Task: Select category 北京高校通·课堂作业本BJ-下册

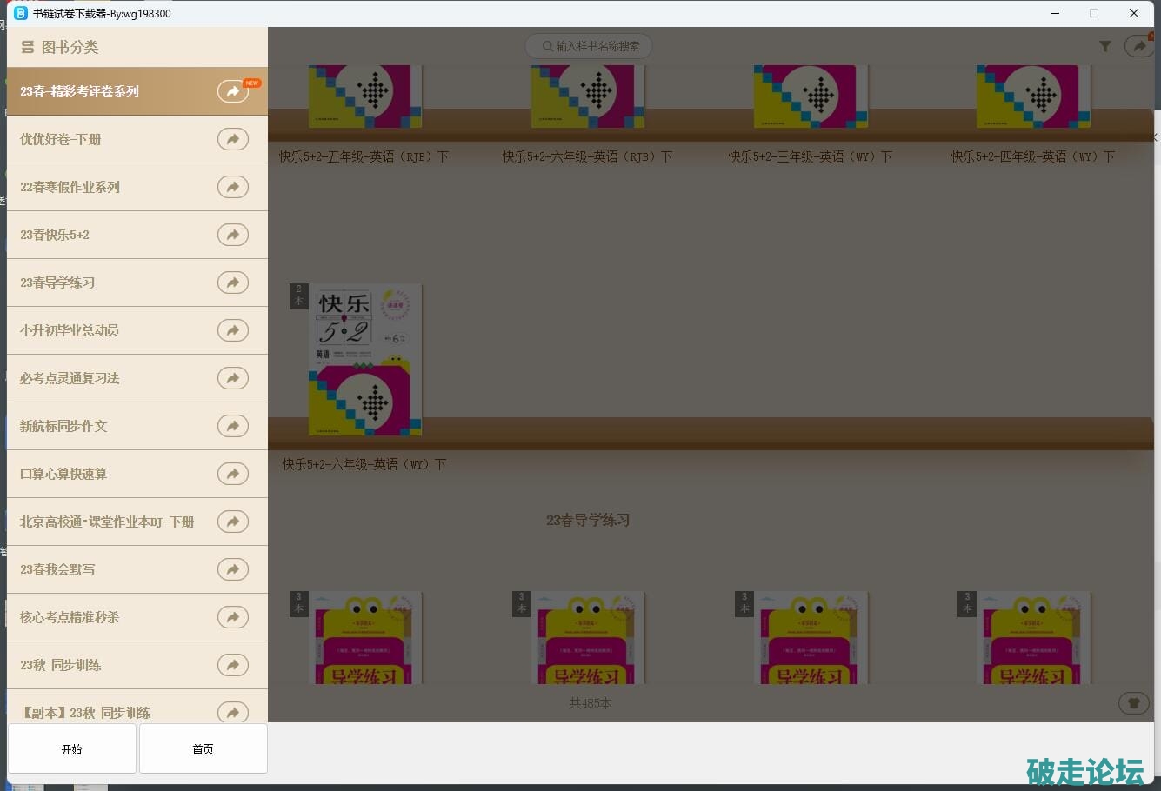Action: [137, 522]
